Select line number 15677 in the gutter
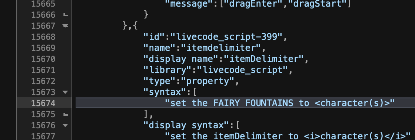Viewport: 415px width, 140px height. (x=43, y=136)
